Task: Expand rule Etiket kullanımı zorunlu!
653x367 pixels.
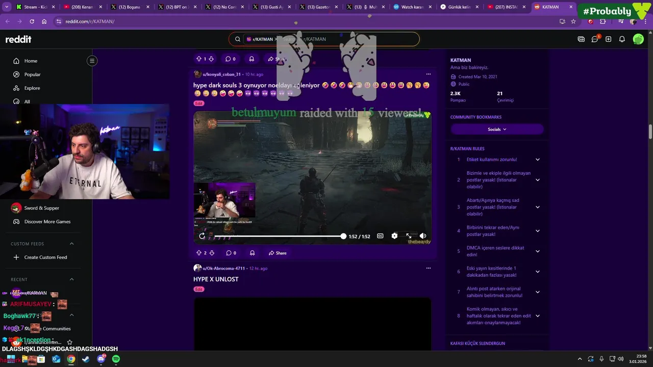Action: [x=537, y=160]
